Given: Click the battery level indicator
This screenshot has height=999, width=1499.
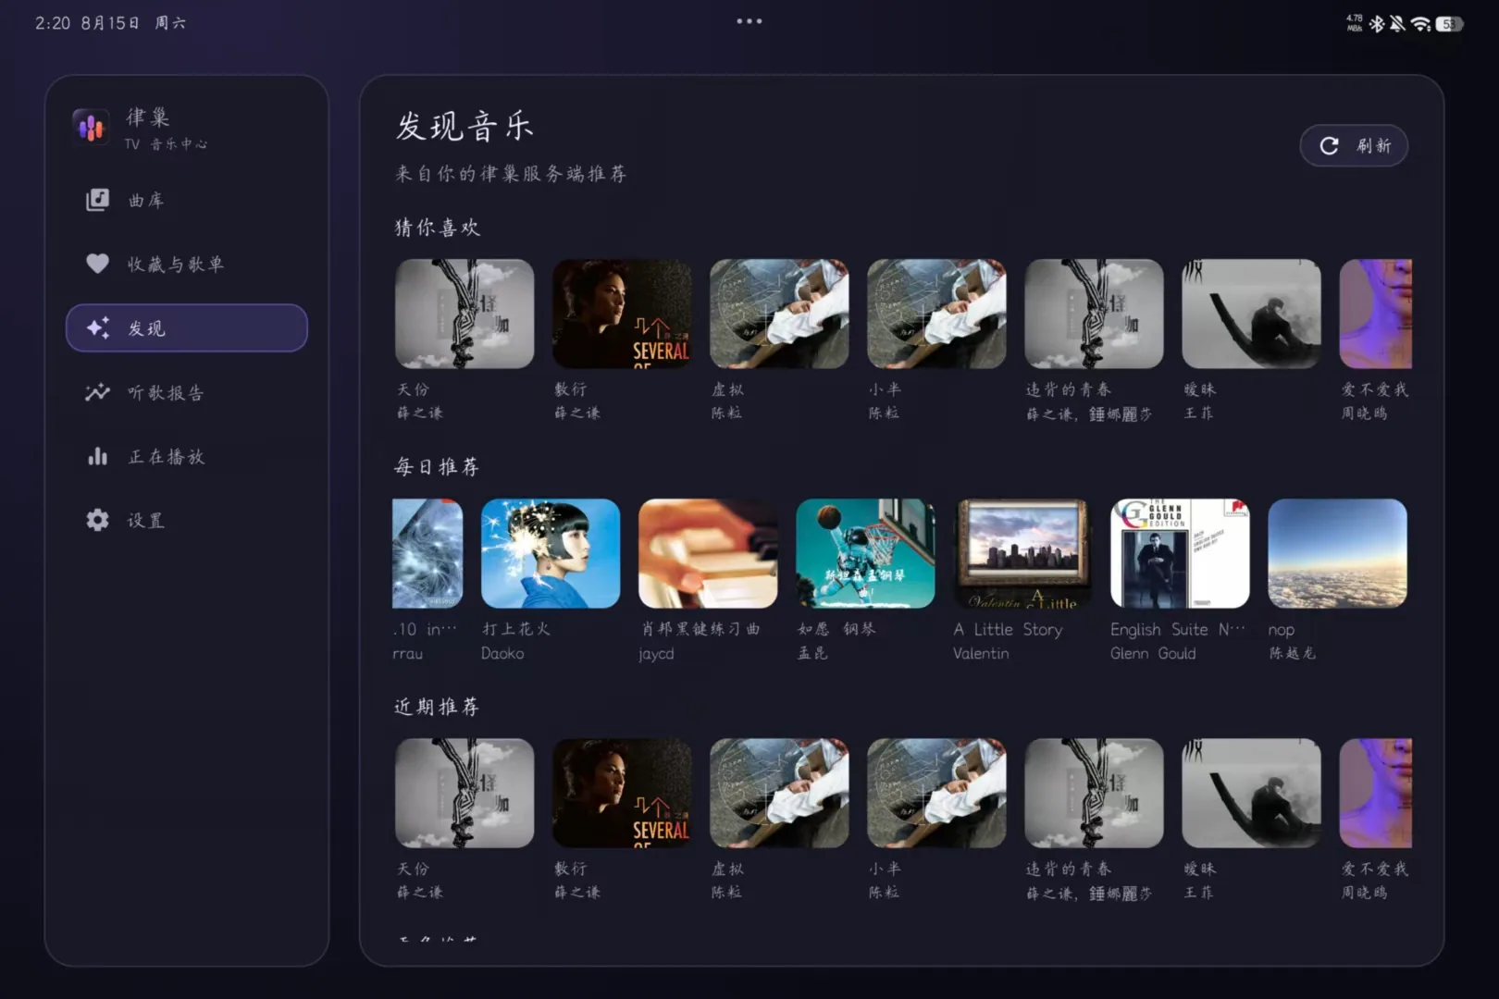Looking at the screenshot, I should (1450, 24).
